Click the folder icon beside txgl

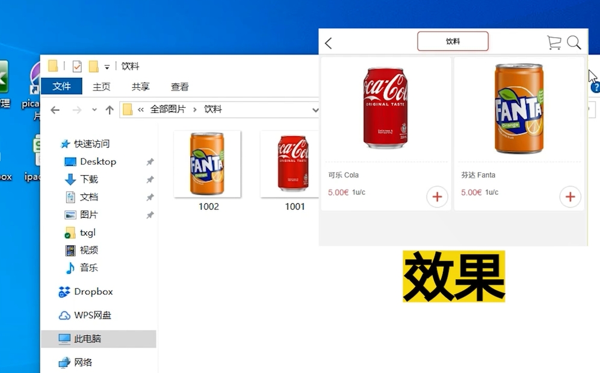coord(70,233)
